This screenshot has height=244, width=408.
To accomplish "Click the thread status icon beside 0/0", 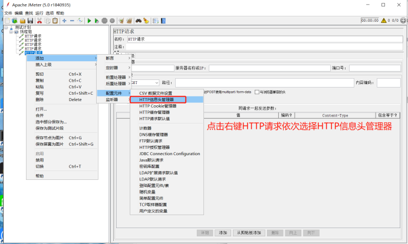I will (x=403, y=21).
